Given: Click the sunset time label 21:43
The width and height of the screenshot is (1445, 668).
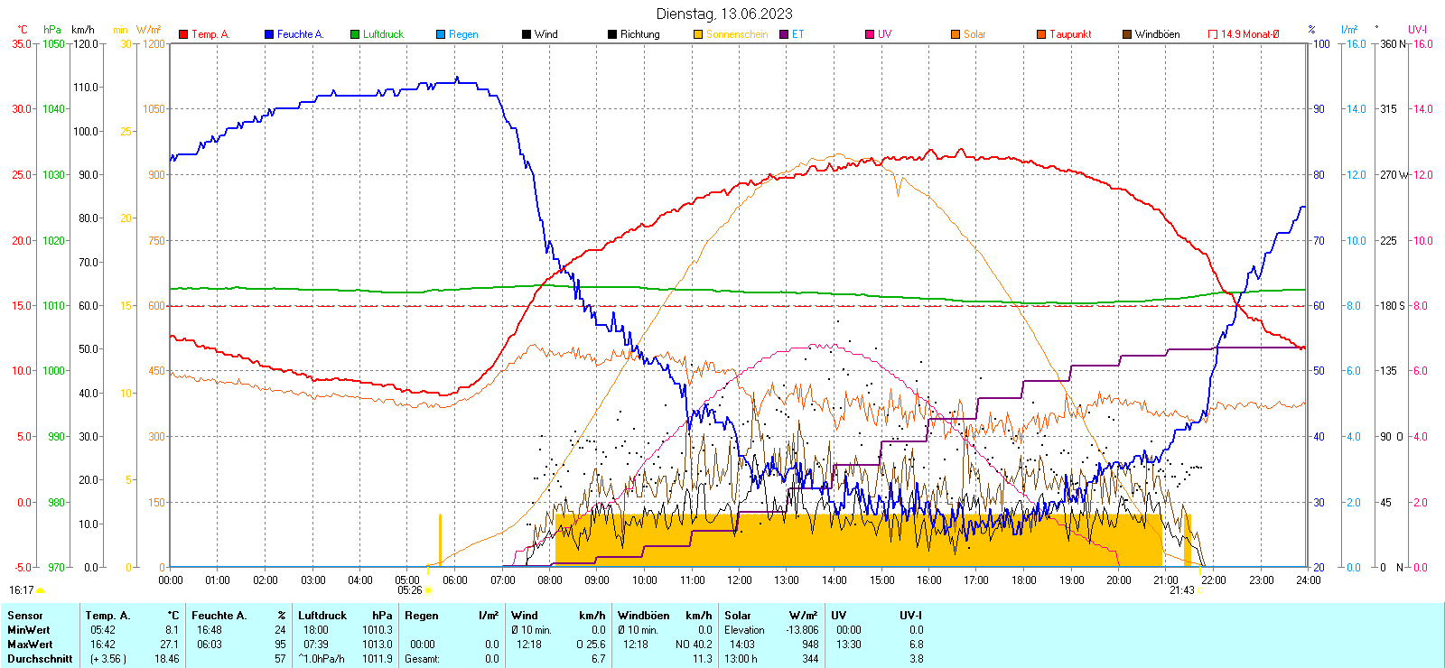Looking at the screenshot, I should tap(1181, 590).
